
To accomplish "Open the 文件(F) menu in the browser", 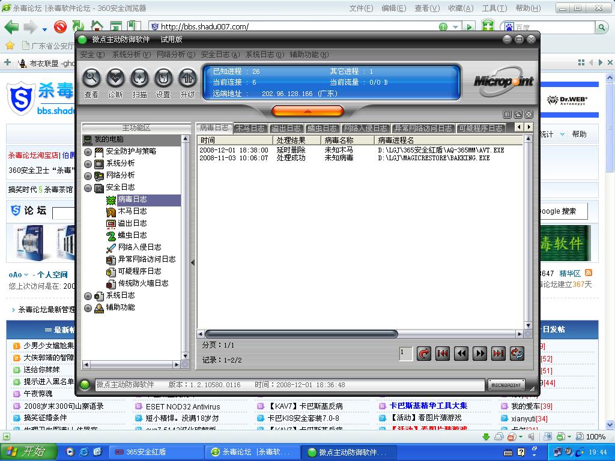I will pos(361,8).
